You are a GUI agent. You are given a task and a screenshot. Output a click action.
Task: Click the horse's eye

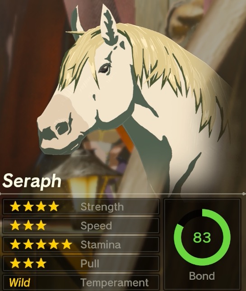click(105, 68)
